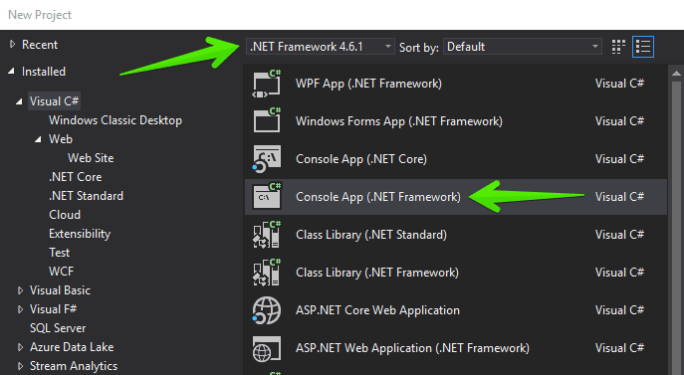Viewport: 684px width, 375px height.
Task: Select the Web Site category
Action: (91, 158)
